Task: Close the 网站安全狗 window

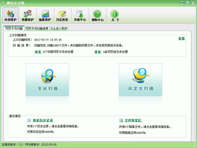Action: pos(193,3)
